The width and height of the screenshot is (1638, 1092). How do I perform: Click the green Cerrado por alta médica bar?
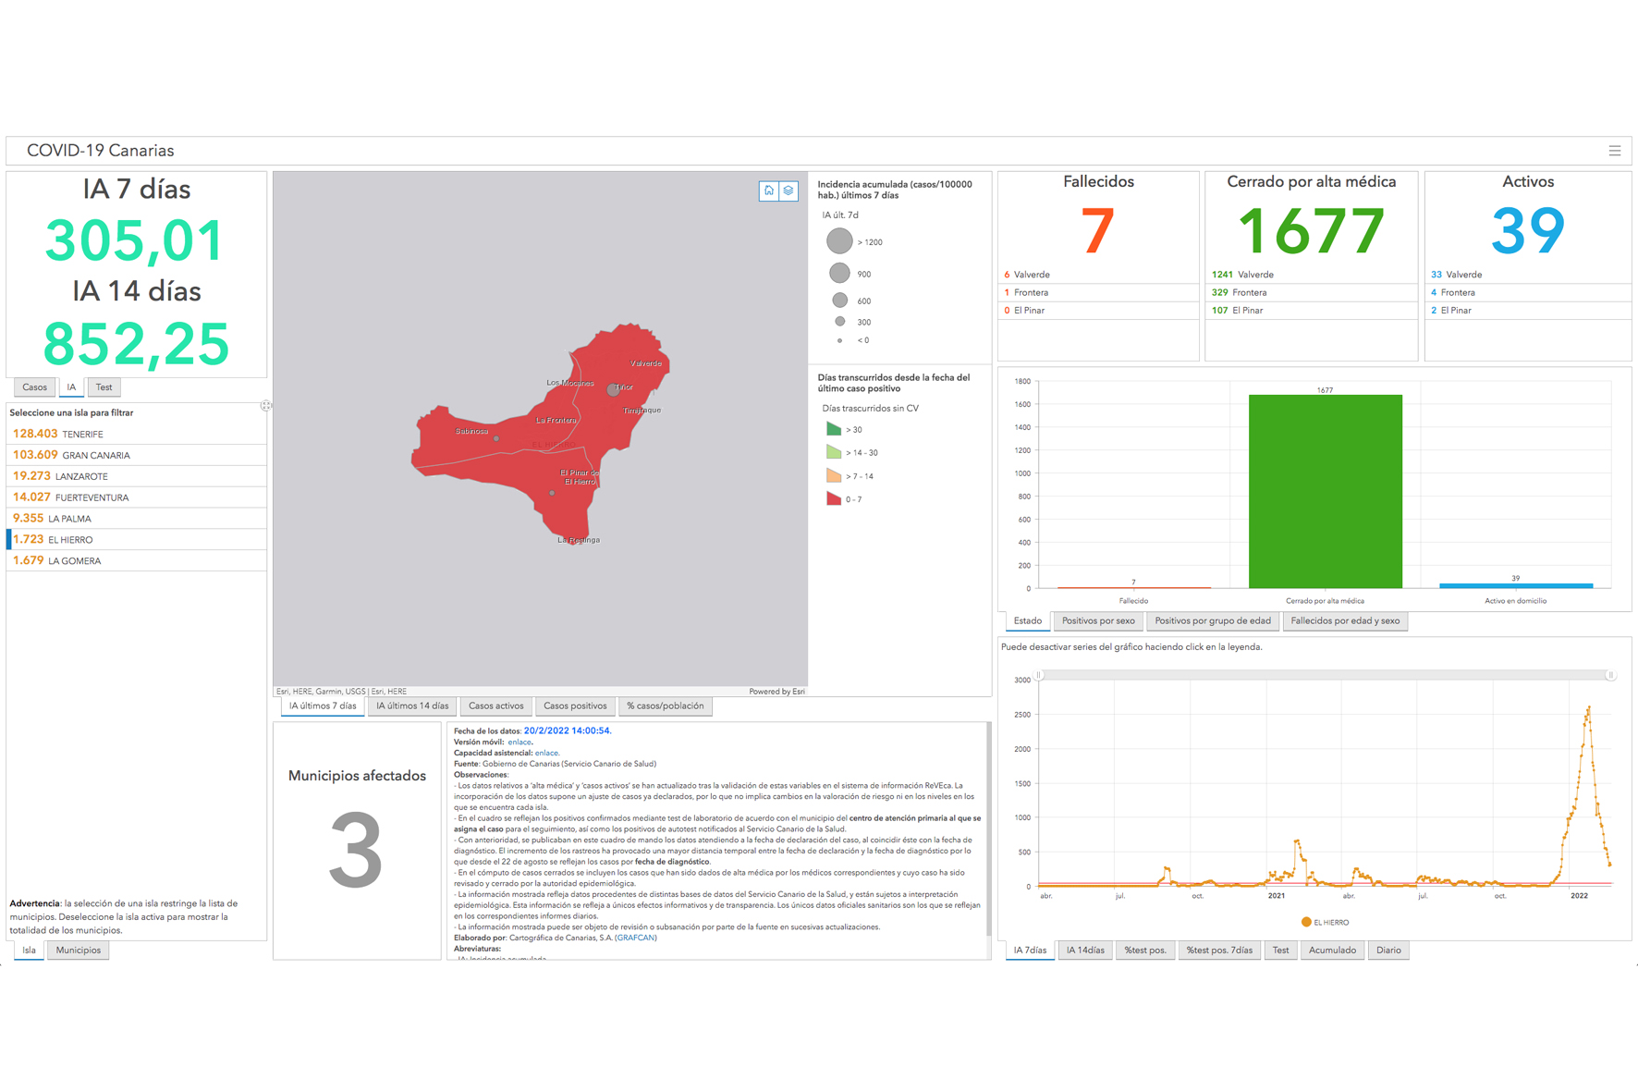pos(1325,491)
